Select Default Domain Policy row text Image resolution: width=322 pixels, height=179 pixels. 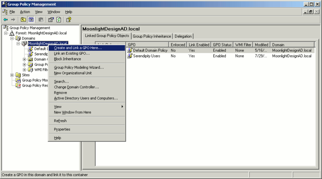(x=150, y=50)
